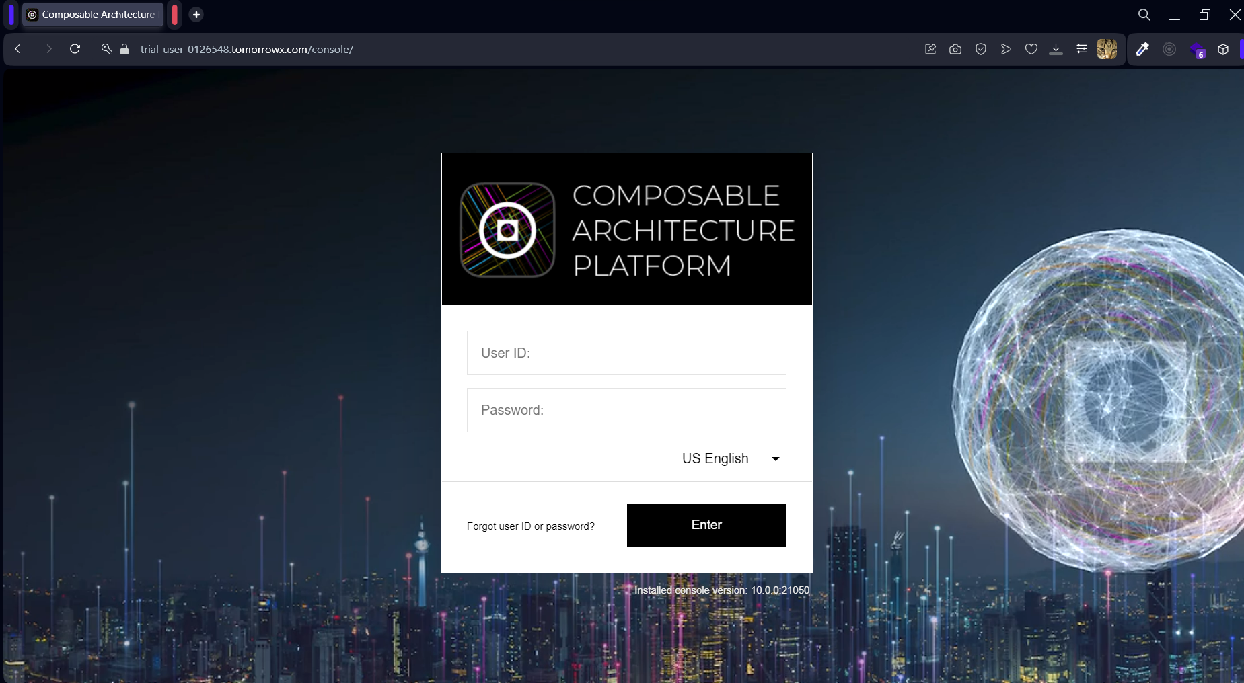Select the Composable Architecture browser tab
The image size is (1244, 683).
click(x=93, y=14)
